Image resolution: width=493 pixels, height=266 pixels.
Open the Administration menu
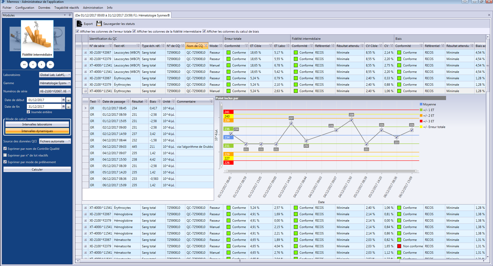[x=93, y=8]
